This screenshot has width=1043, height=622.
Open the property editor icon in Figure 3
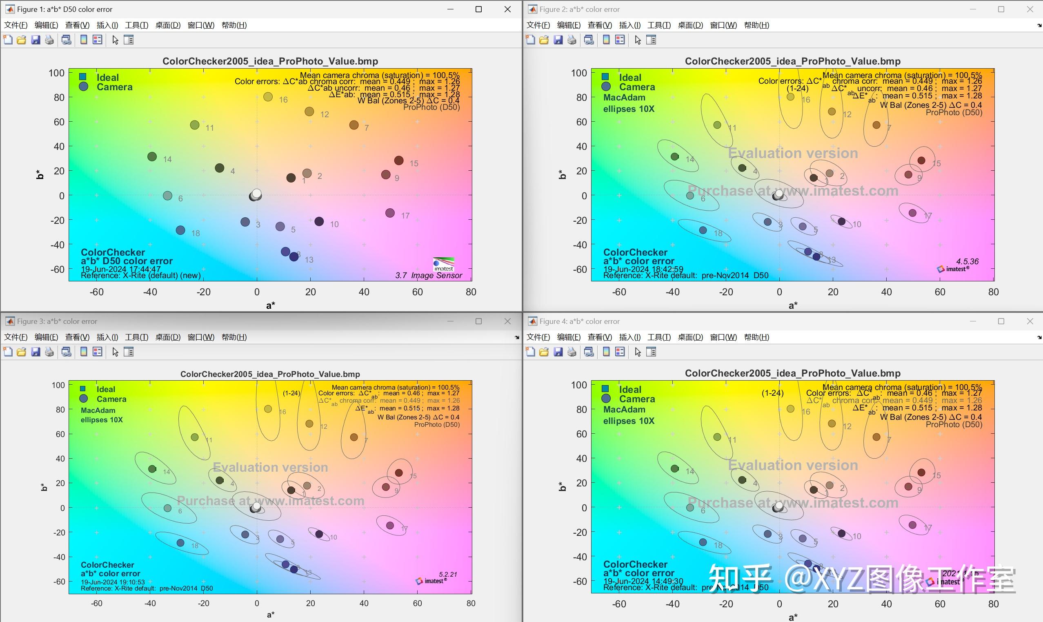(129, 352)
